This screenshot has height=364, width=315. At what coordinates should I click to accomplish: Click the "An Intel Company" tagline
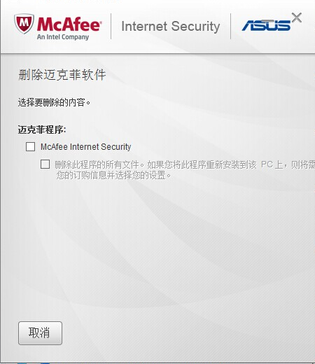[x=63, y=37]
